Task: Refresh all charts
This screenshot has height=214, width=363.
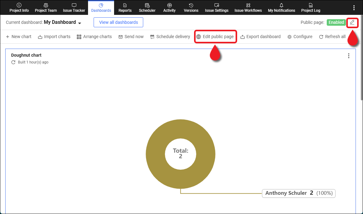Action: 332,37
